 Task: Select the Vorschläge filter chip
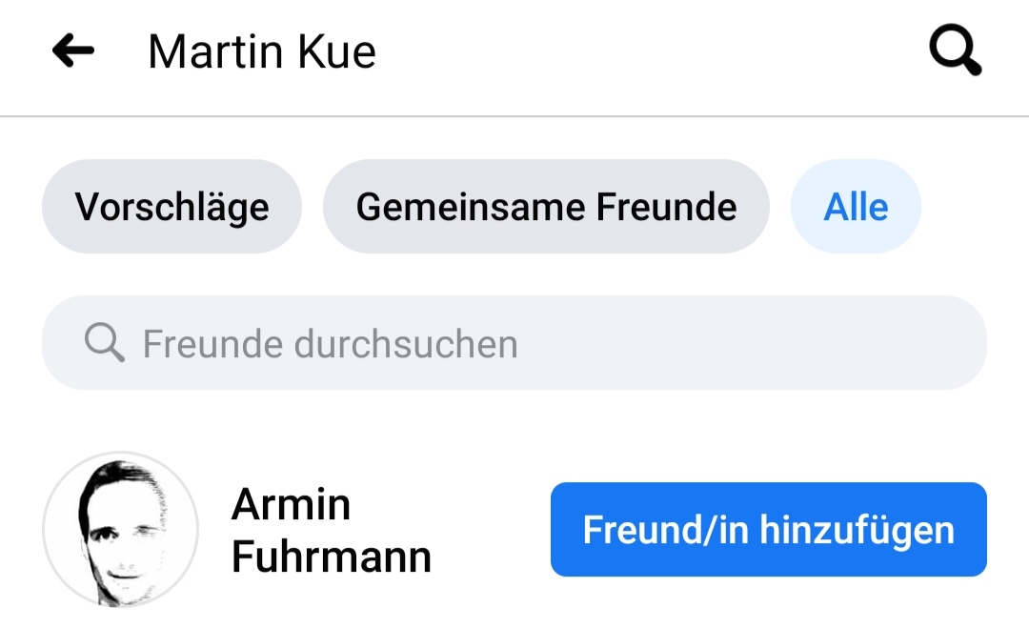(x=171, y=207)
